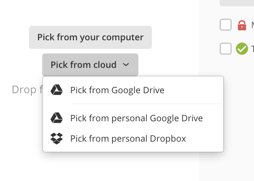Tick the checkbox beside the red lock
The image size is (254, 181).
point(226,25)
